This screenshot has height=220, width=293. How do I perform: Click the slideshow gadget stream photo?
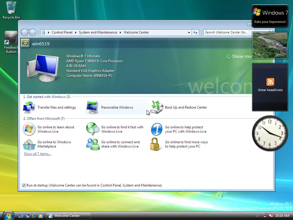click(x=270, y=45)
